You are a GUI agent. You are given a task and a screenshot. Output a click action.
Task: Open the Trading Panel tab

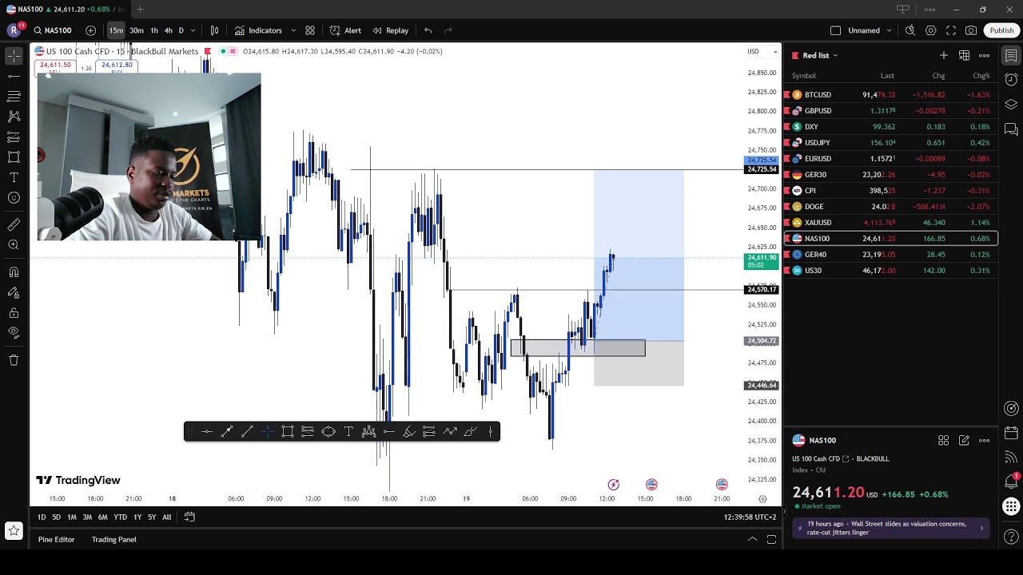(x=114, y=539)
